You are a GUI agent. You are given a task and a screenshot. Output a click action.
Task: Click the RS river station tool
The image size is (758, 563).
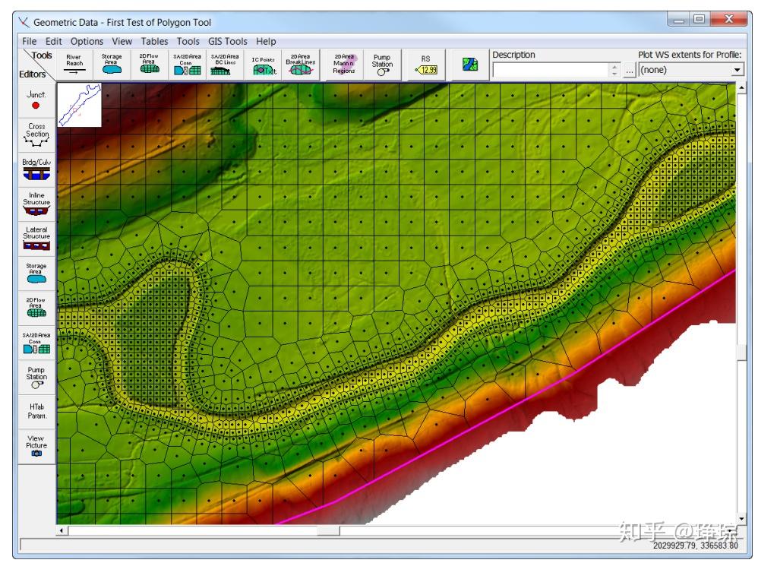click(x=425, y=65)
